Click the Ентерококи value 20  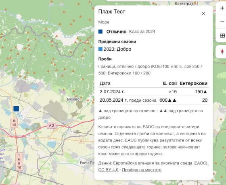pyautogui.click(x=205, y=100)
